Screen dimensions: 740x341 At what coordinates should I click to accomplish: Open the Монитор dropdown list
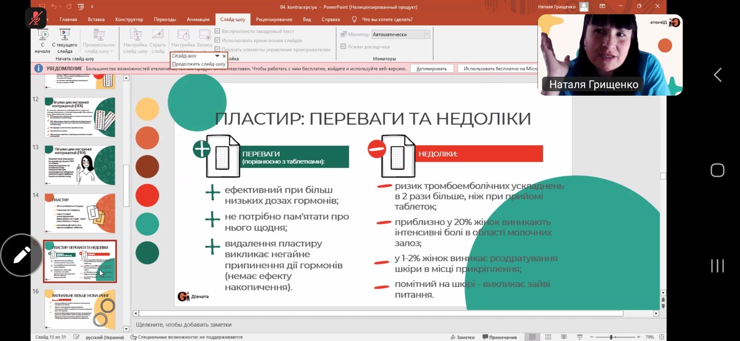point(427,35)
